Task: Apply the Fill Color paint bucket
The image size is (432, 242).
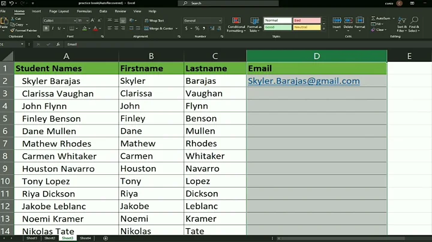Action: point(85,28)
